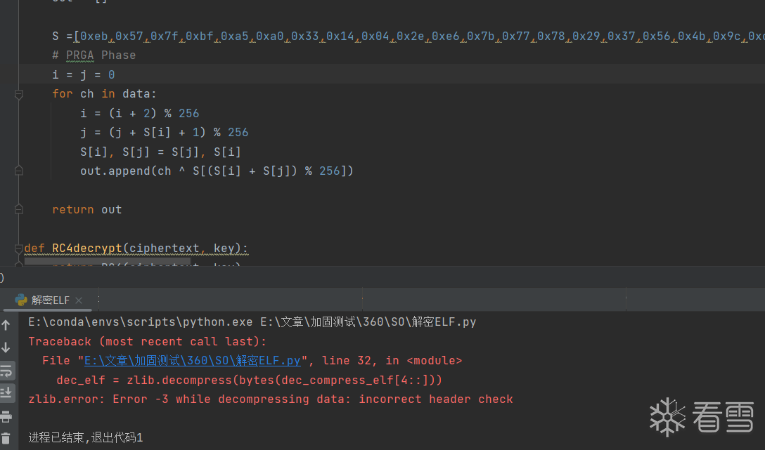Image resolution: width=765 pixels, height=450 pixels.
Task: Click the zlib.error message line
Action: 270,399
